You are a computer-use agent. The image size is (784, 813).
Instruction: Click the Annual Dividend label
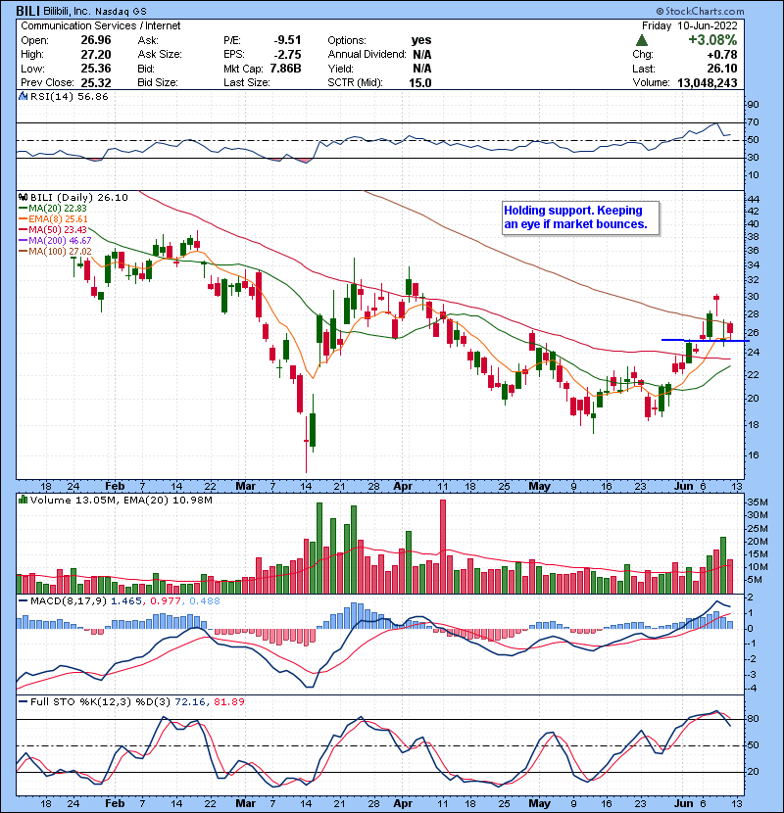click(367, 55)
